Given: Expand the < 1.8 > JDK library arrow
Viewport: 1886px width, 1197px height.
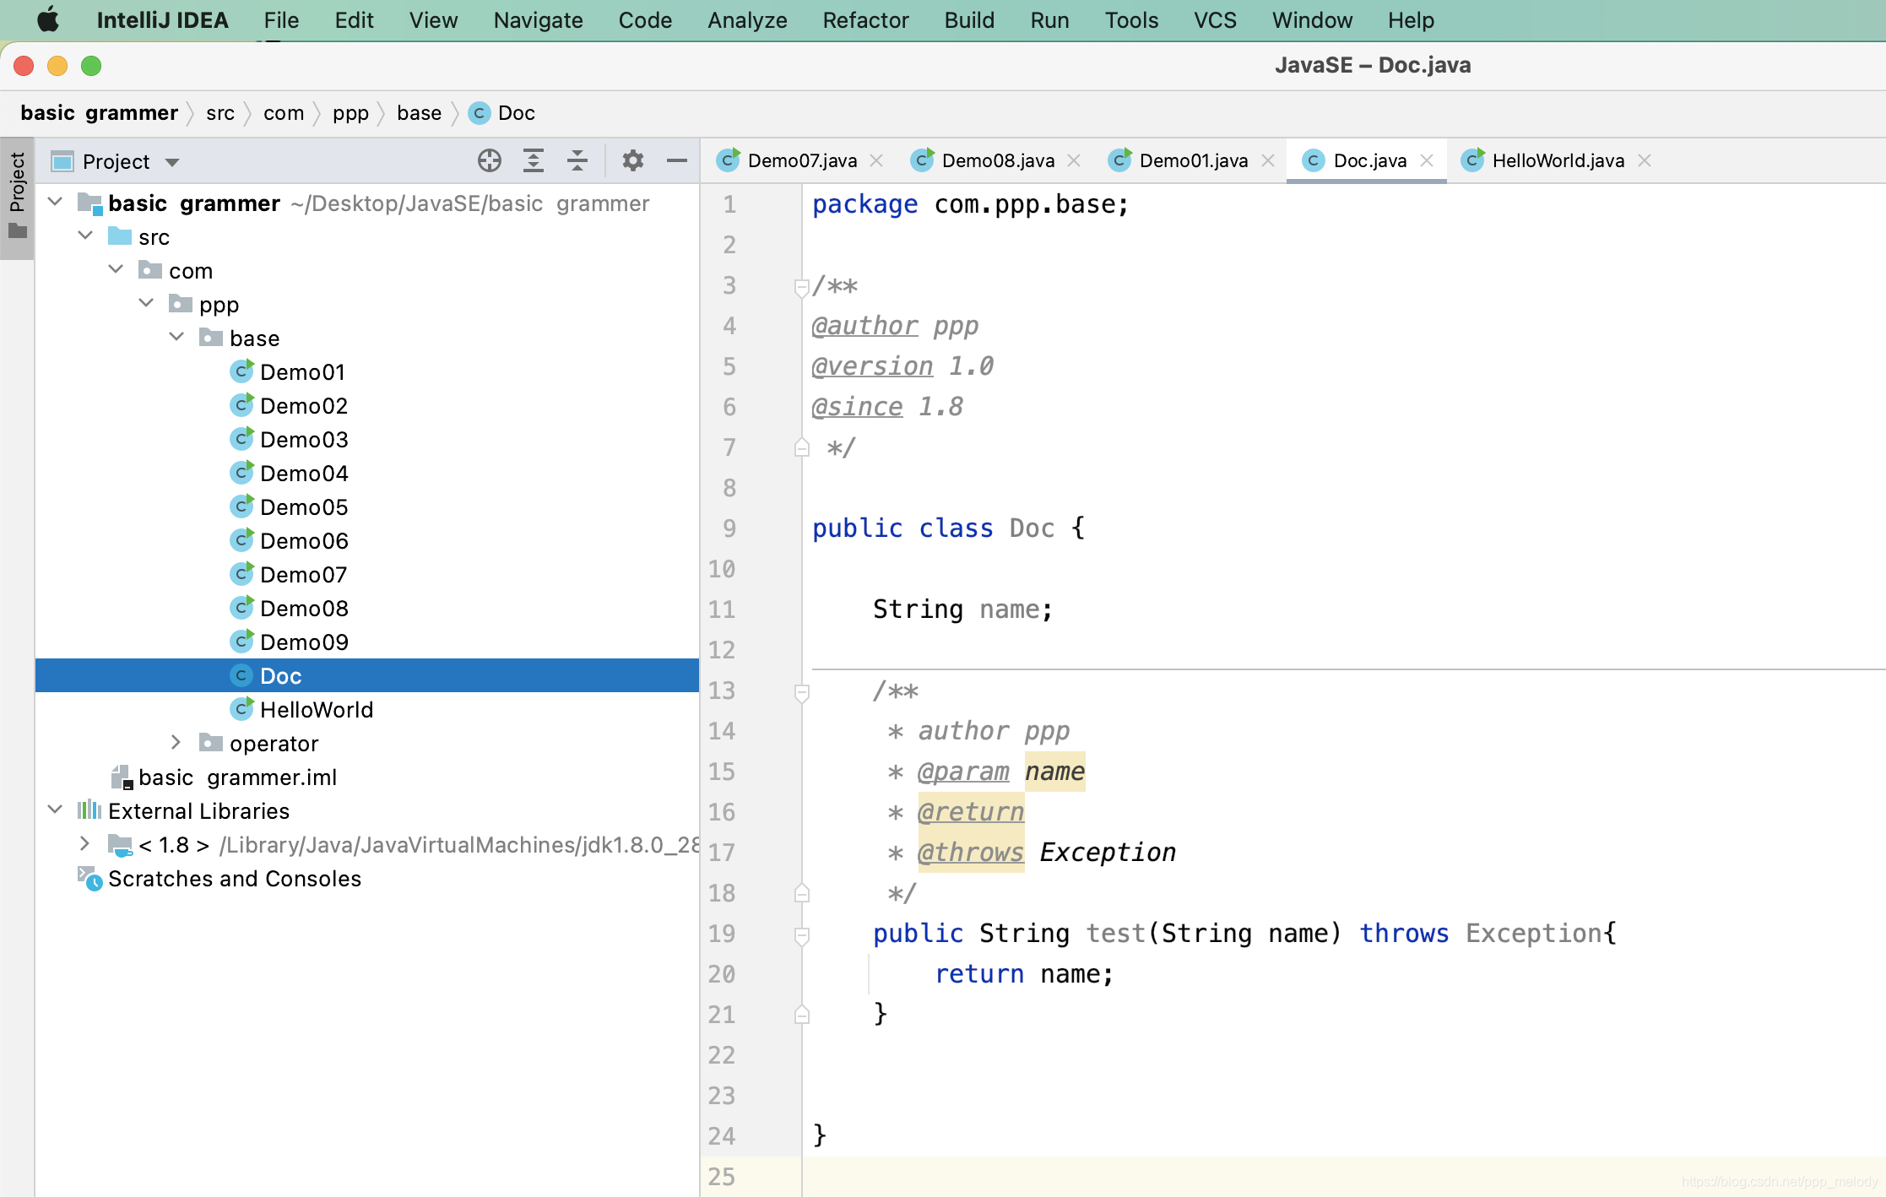Looking at the screenshot, I should (84, 843).
